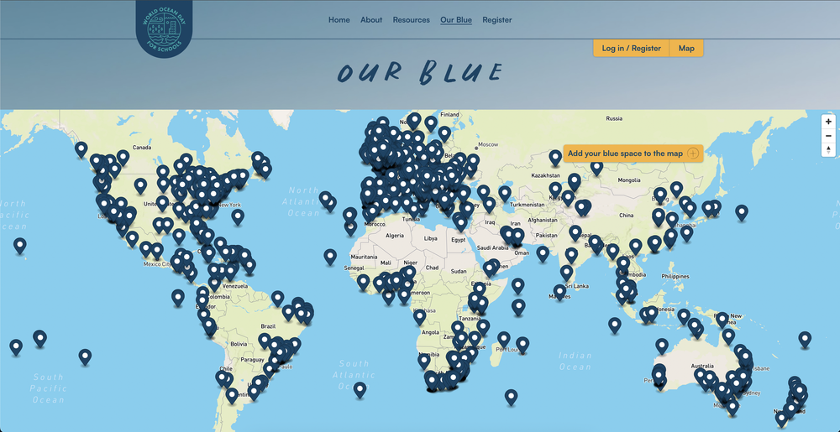Open the Register page from the navigation
840x432 pixels.
497,20
